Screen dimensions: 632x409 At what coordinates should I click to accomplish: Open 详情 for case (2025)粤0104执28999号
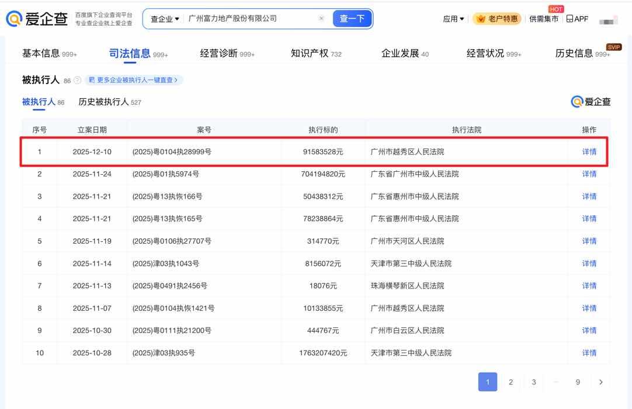589,151
